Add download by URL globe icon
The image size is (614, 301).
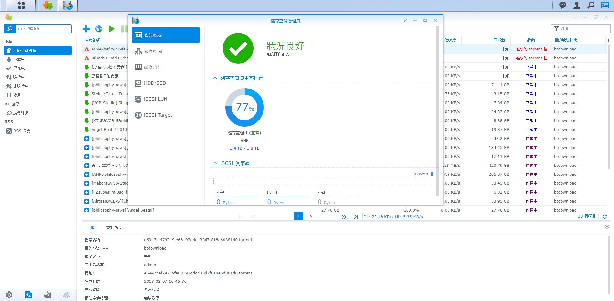click(x=99, y=29)
